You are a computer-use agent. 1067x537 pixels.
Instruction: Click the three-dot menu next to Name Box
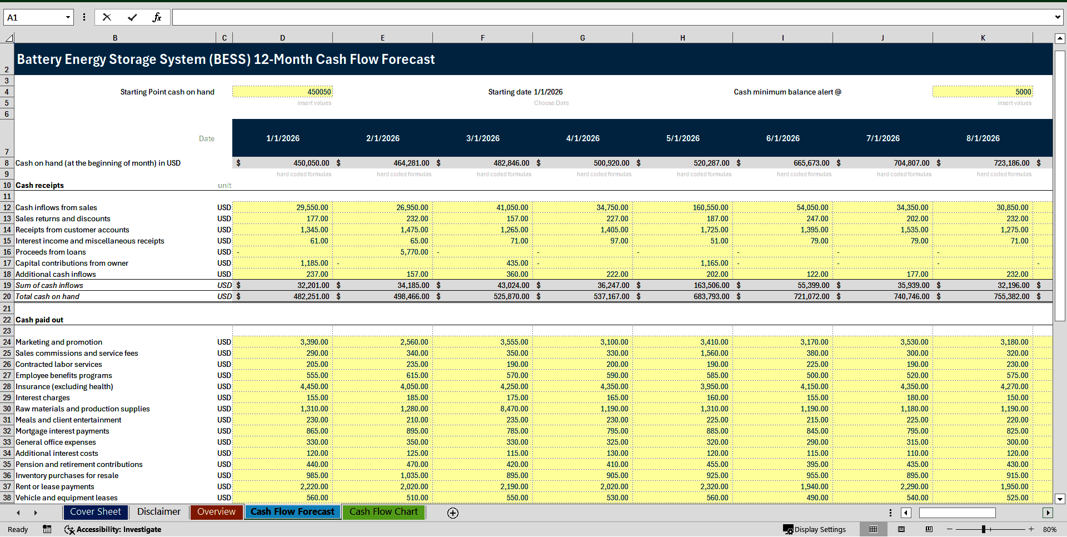pos(84,17)
